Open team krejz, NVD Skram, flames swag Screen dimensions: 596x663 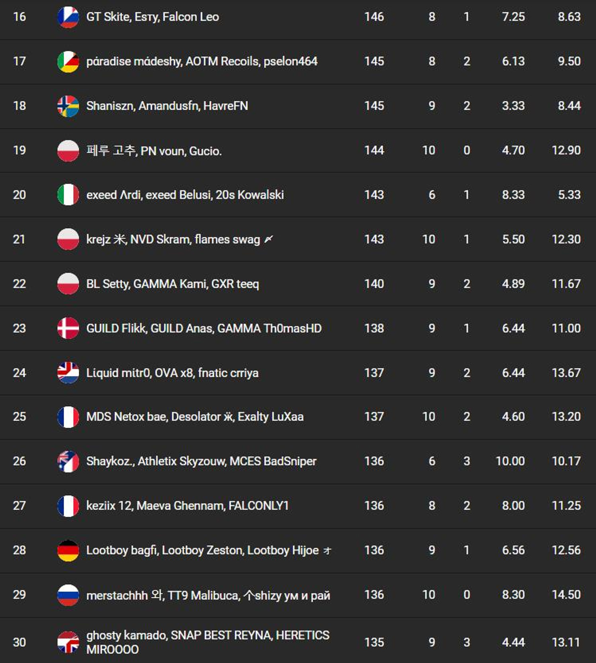point(179,239)
